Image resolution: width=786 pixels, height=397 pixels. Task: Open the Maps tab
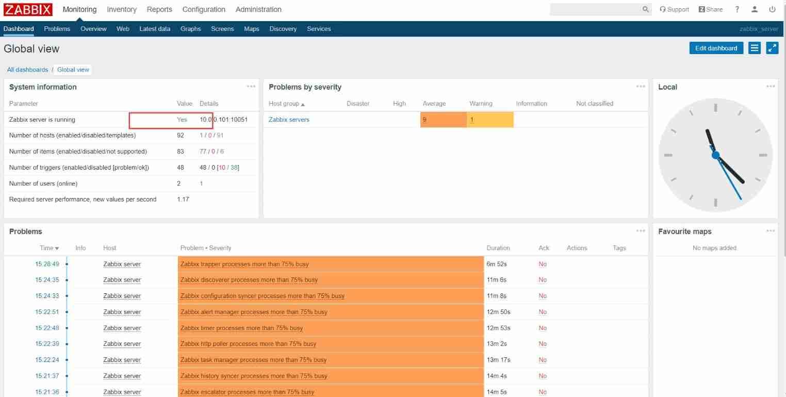pos(252,29)
